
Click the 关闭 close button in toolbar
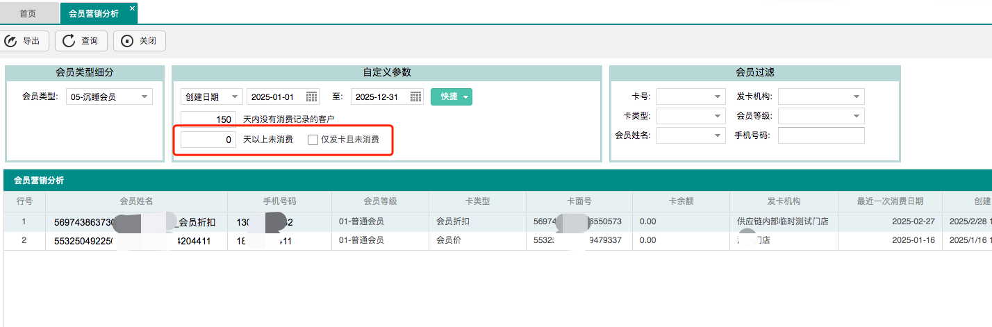pos(140,41)
